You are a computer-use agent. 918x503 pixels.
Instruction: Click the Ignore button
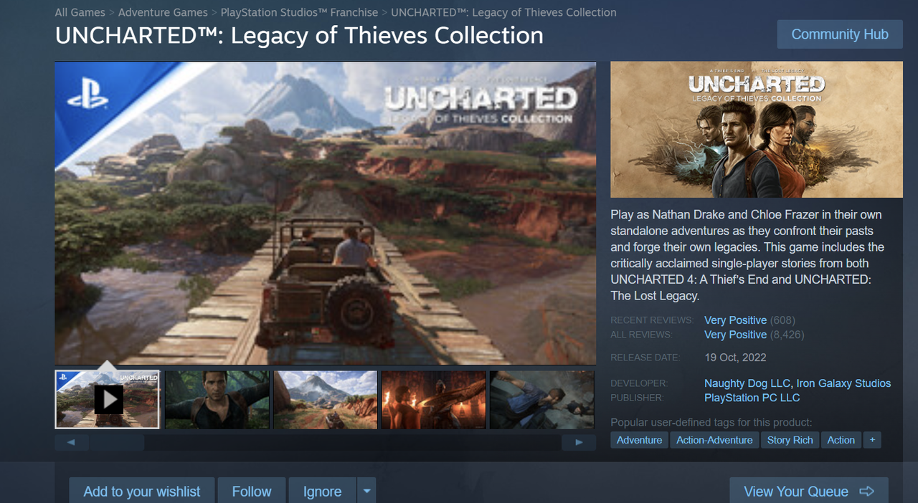[x=322, y=492]
